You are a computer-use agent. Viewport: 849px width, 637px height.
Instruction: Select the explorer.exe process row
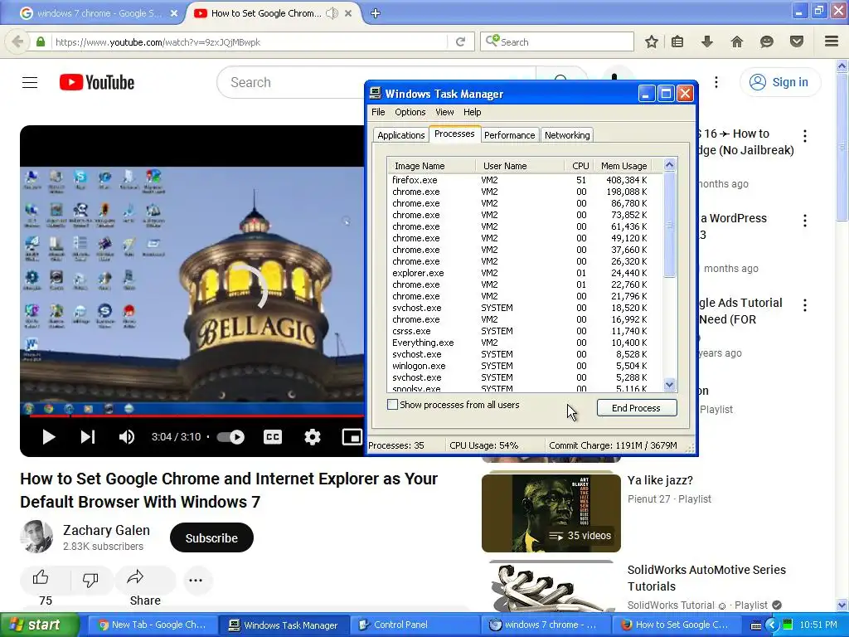tap(525, 273)
